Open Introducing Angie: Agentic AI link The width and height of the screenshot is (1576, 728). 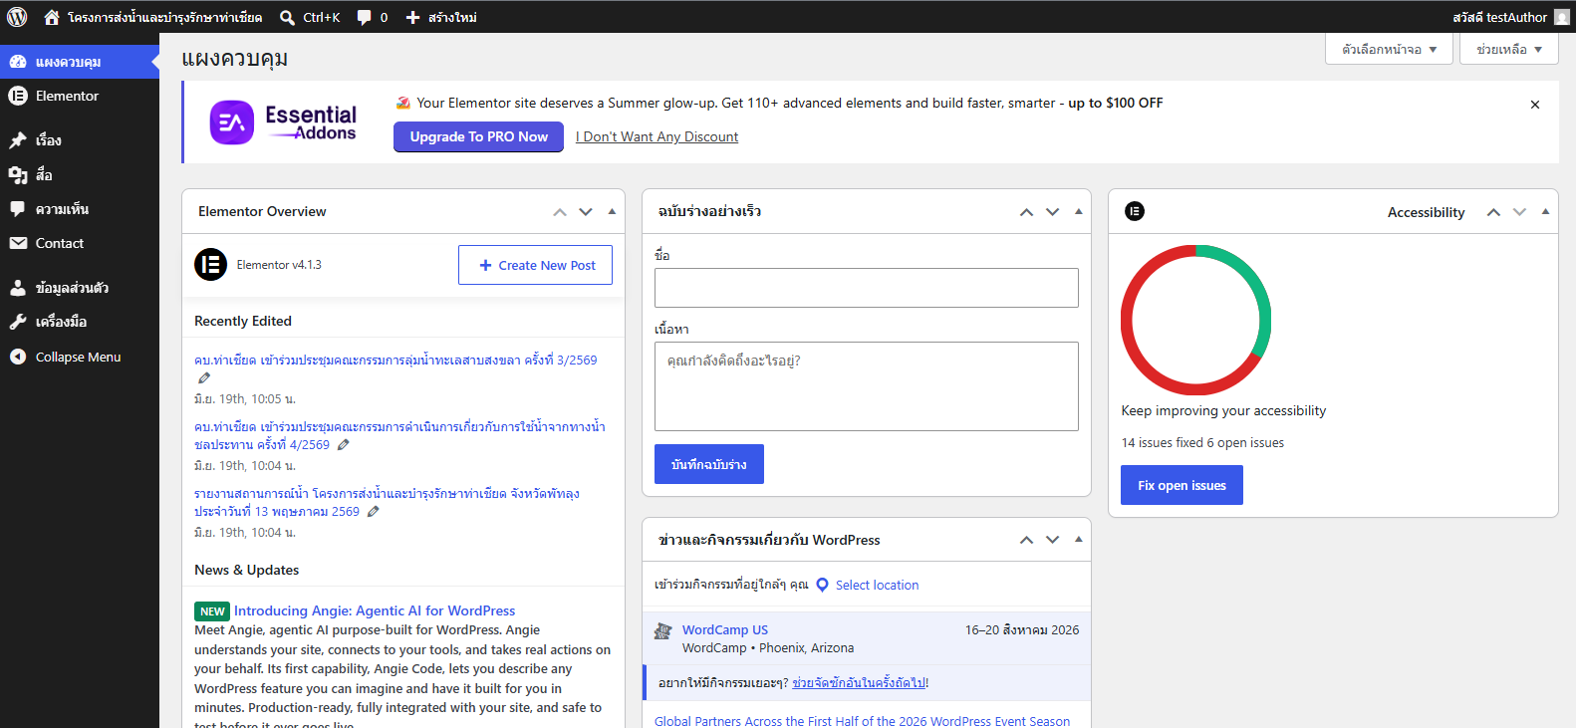tap(375, 610)
